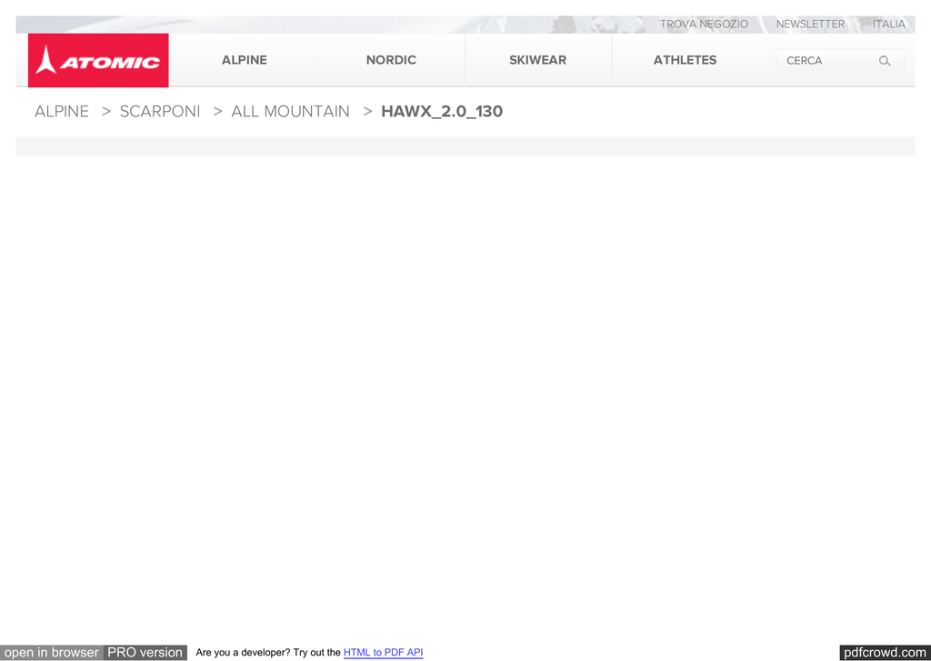Click the gray bar below the breadcrumb
Viewport: 931px width, 661px height.
pos(465,145)
